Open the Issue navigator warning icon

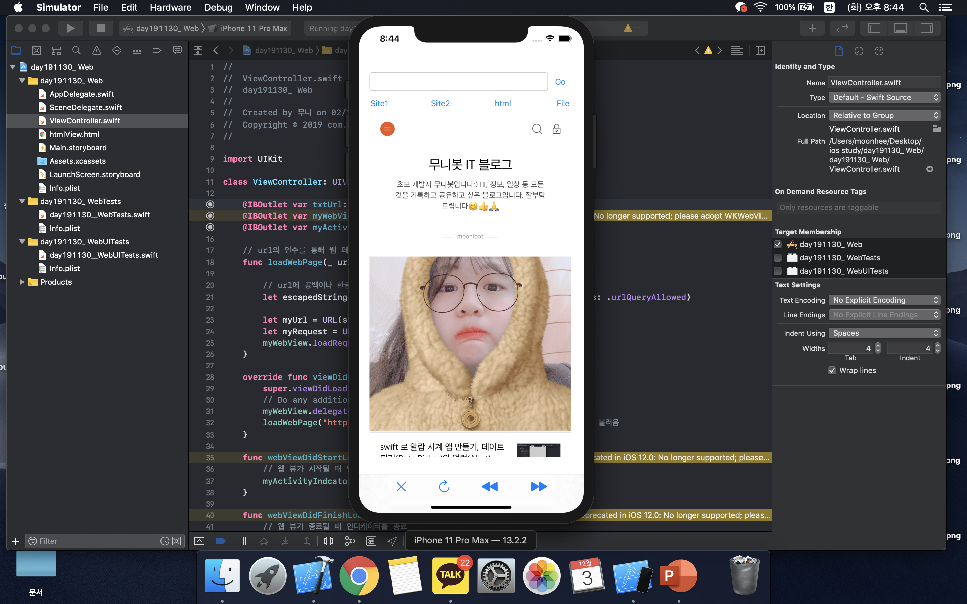[x=96, y=50]
